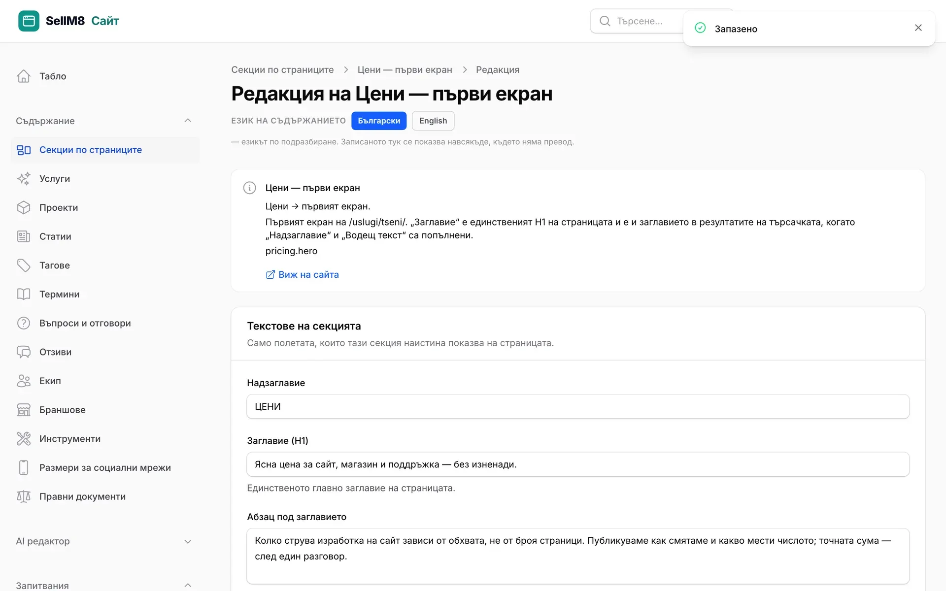Expand the AI редактор sidebar group
The height and width of the screenshot is (591, 946).
click(x=188, y=541)
